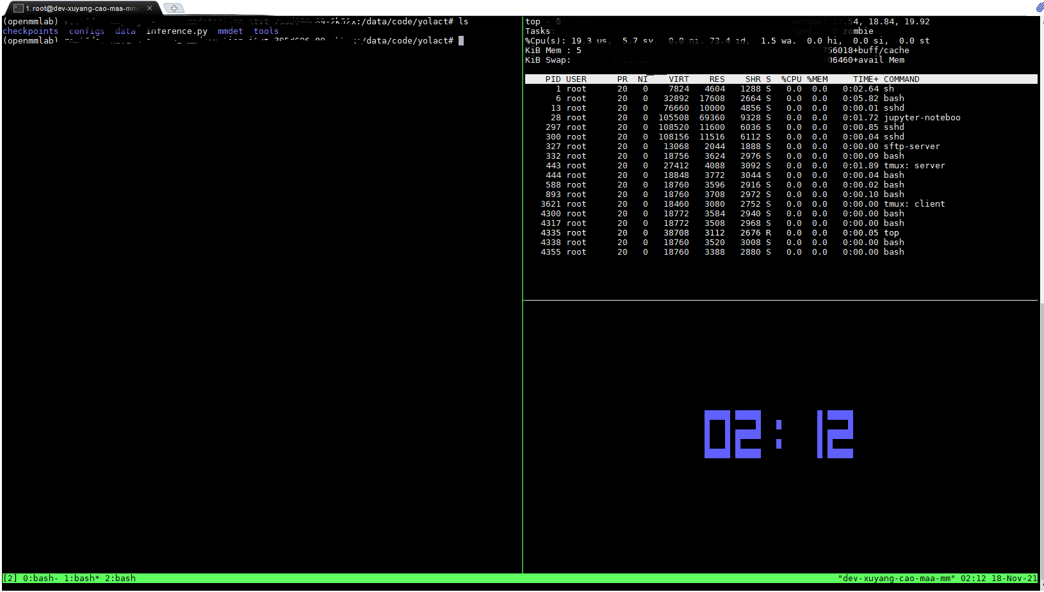
Task: Click the PID 6 bash process row
Action: coord(781,99)
